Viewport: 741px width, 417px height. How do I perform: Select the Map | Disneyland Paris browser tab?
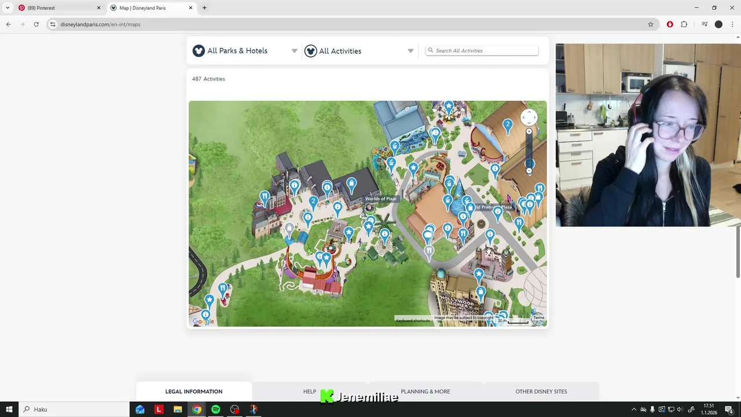pyautogui.click(x=152, y=8)
